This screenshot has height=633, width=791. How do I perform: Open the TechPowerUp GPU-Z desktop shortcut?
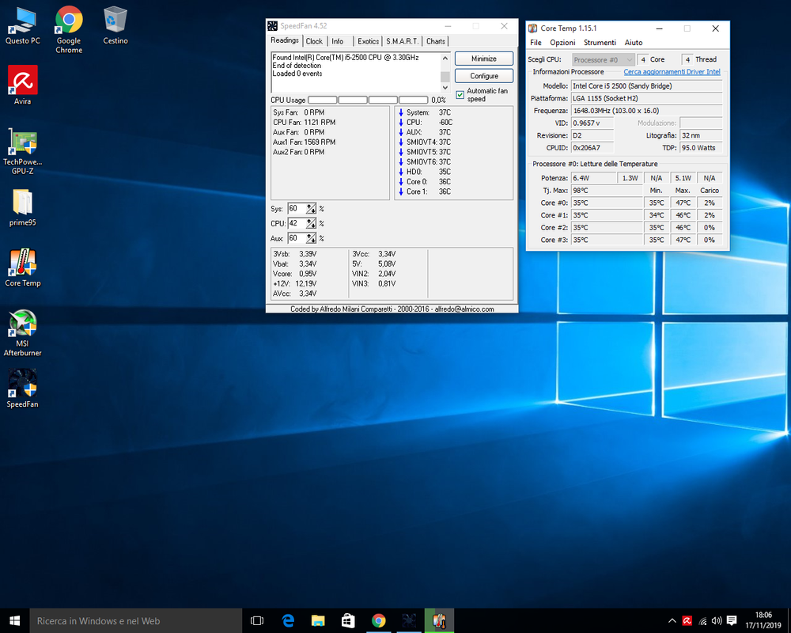[x=23, y=151]
